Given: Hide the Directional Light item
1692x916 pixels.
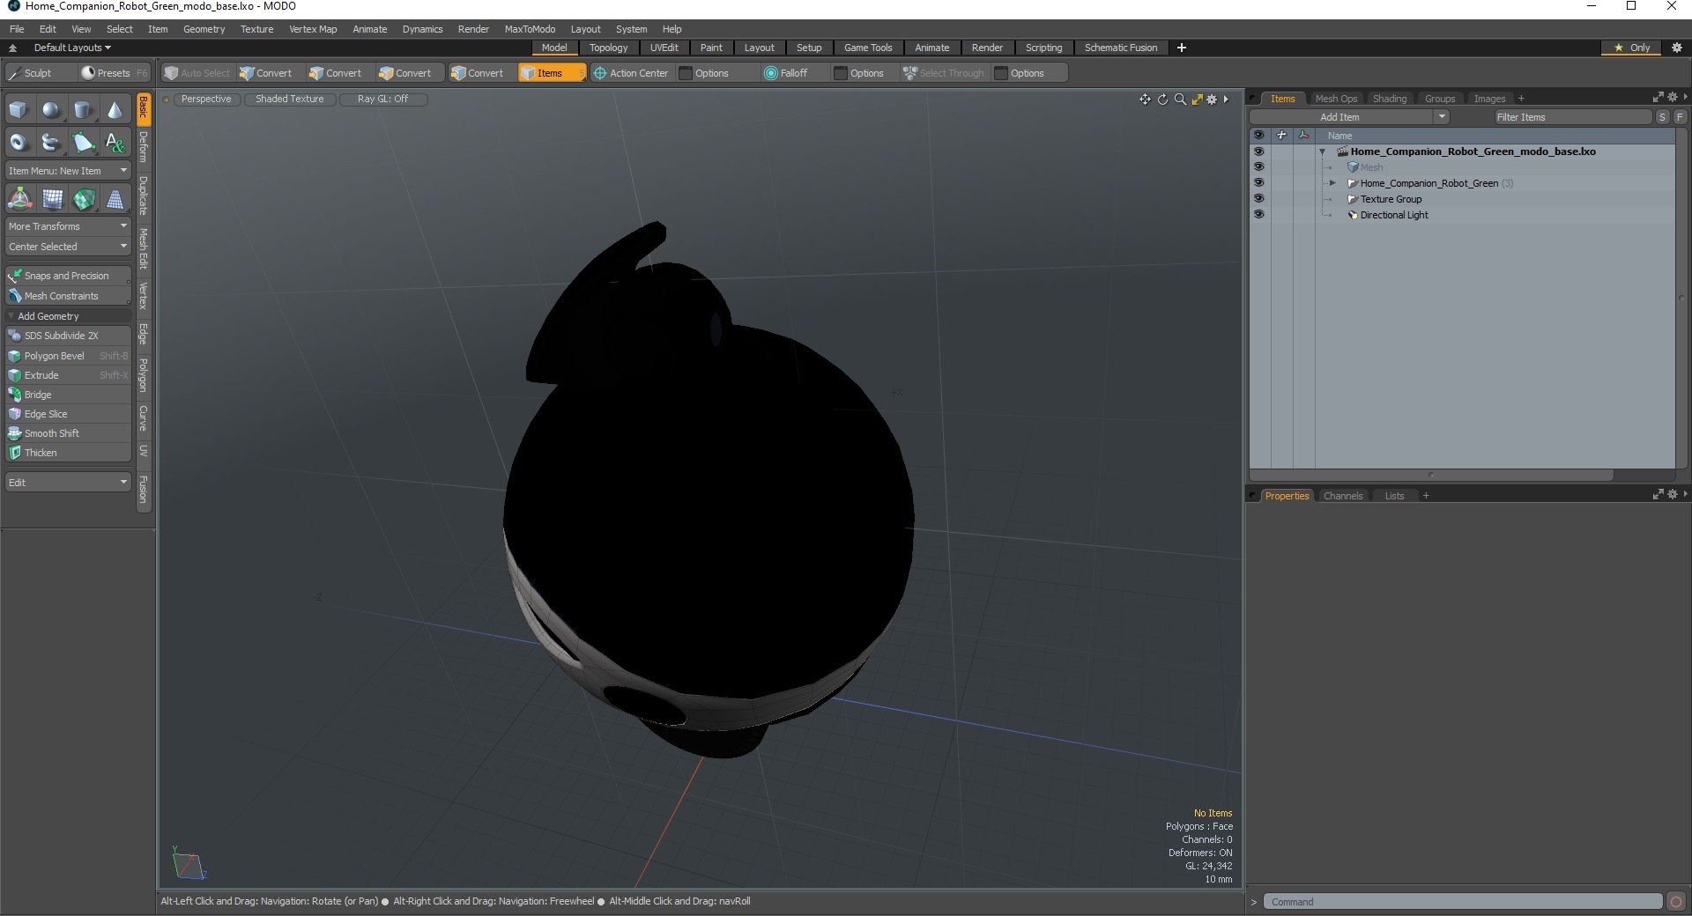Looking at the screenshot, I should [x=1258, y=214].
